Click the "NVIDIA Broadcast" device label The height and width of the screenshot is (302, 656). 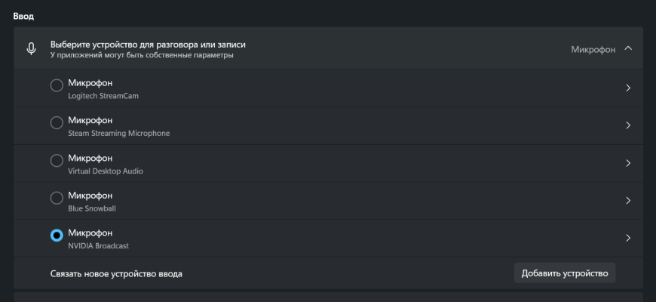pos(100,246)
